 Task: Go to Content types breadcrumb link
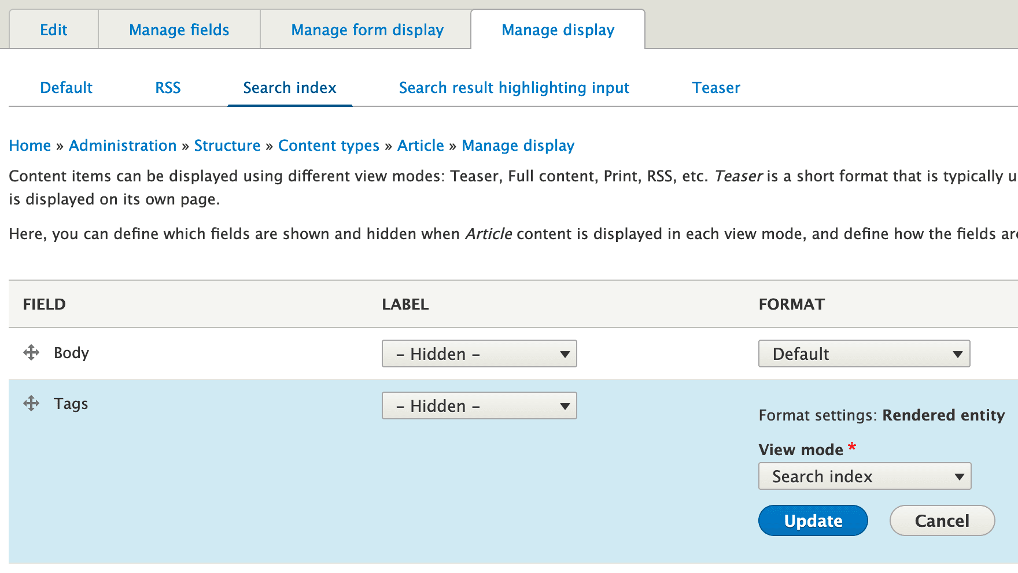tap(329, 146)
